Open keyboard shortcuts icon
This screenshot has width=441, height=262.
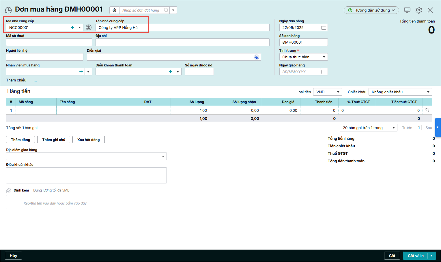pyautogui.click(x=407, y=10)
